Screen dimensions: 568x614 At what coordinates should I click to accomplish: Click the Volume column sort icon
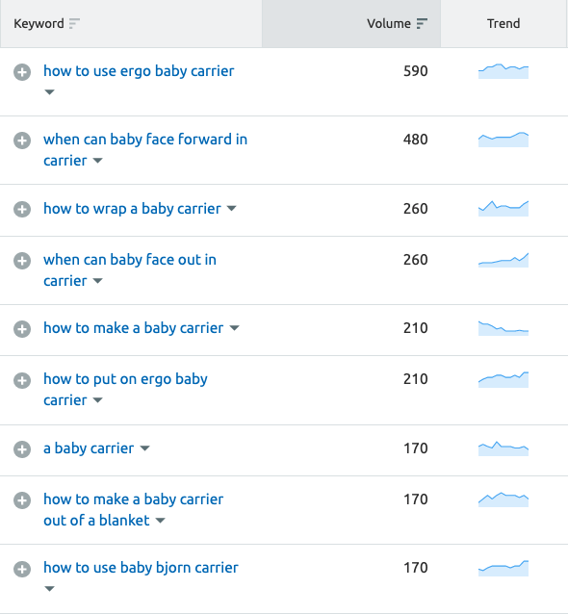click(x=422, y=23)
